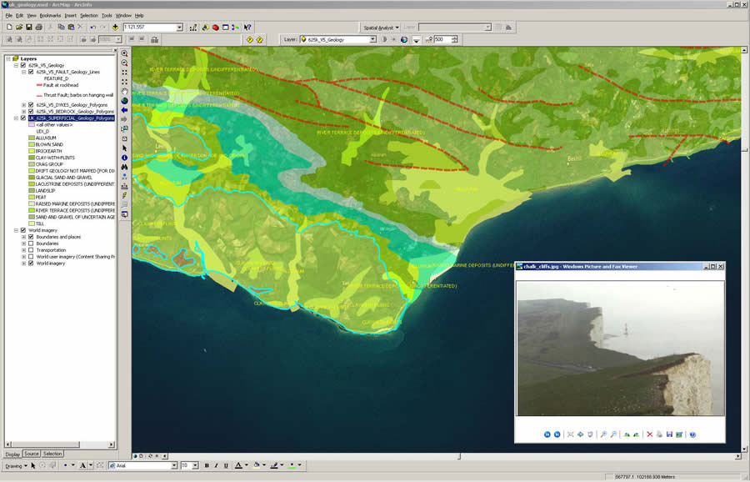Click the New Map File icon

pos(9,28)
